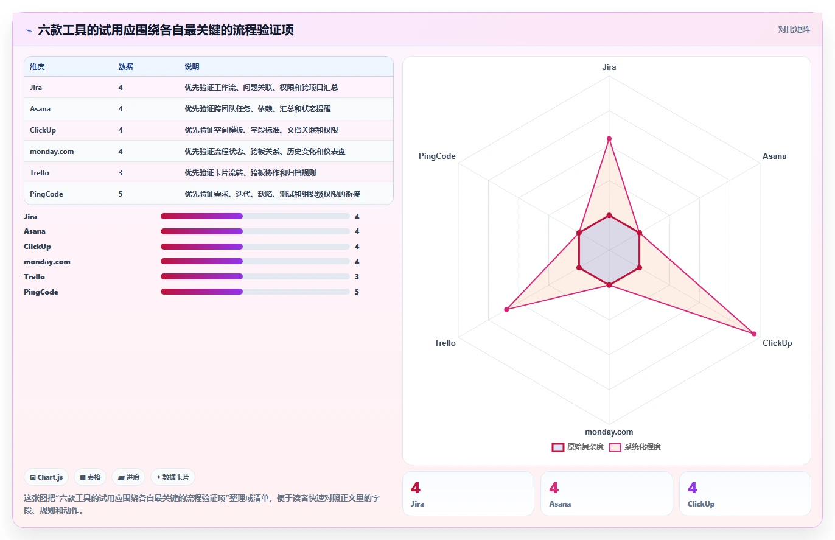Click the Jira axis label on radar chart
The width and height of the screenshot is (835, 540).
(609, 68)
